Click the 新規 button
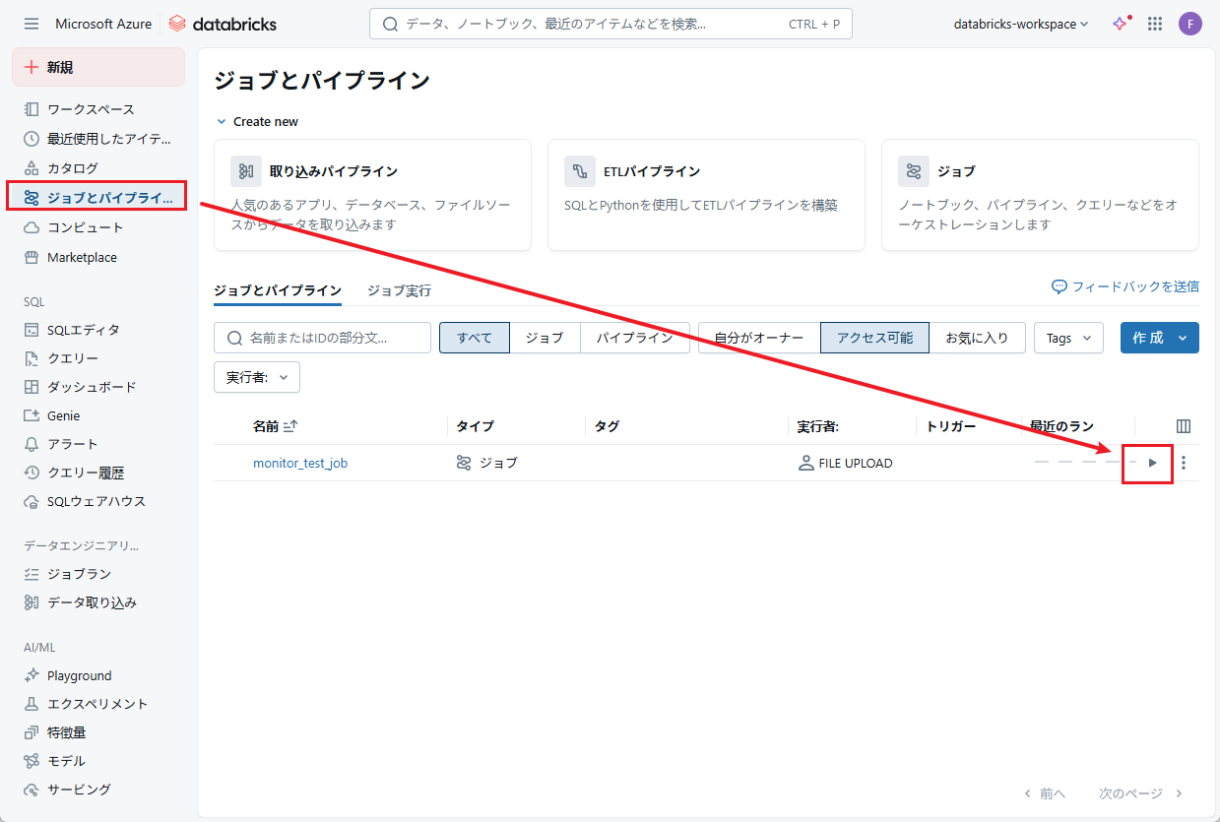The height and width of the screenshot is (822, 1220). (x=97, y=67)
